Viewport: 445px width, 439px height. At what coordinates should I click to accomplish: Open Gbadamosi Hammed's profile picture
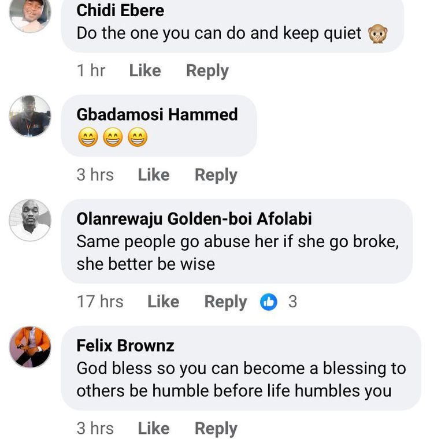pyautogui.click(x=30, y=116)
